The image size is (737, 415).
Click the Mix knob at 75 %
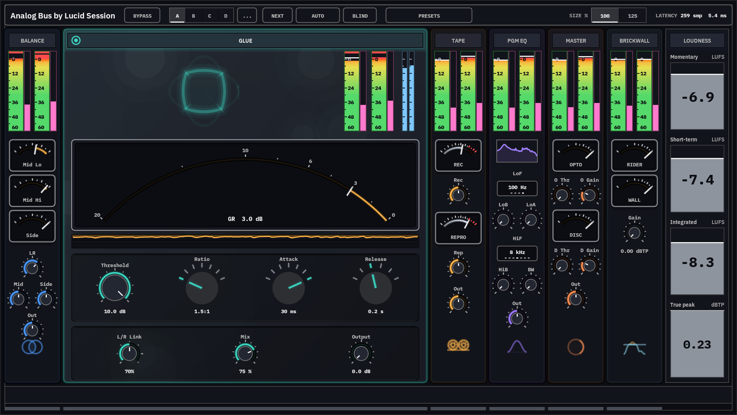(245, 354)
